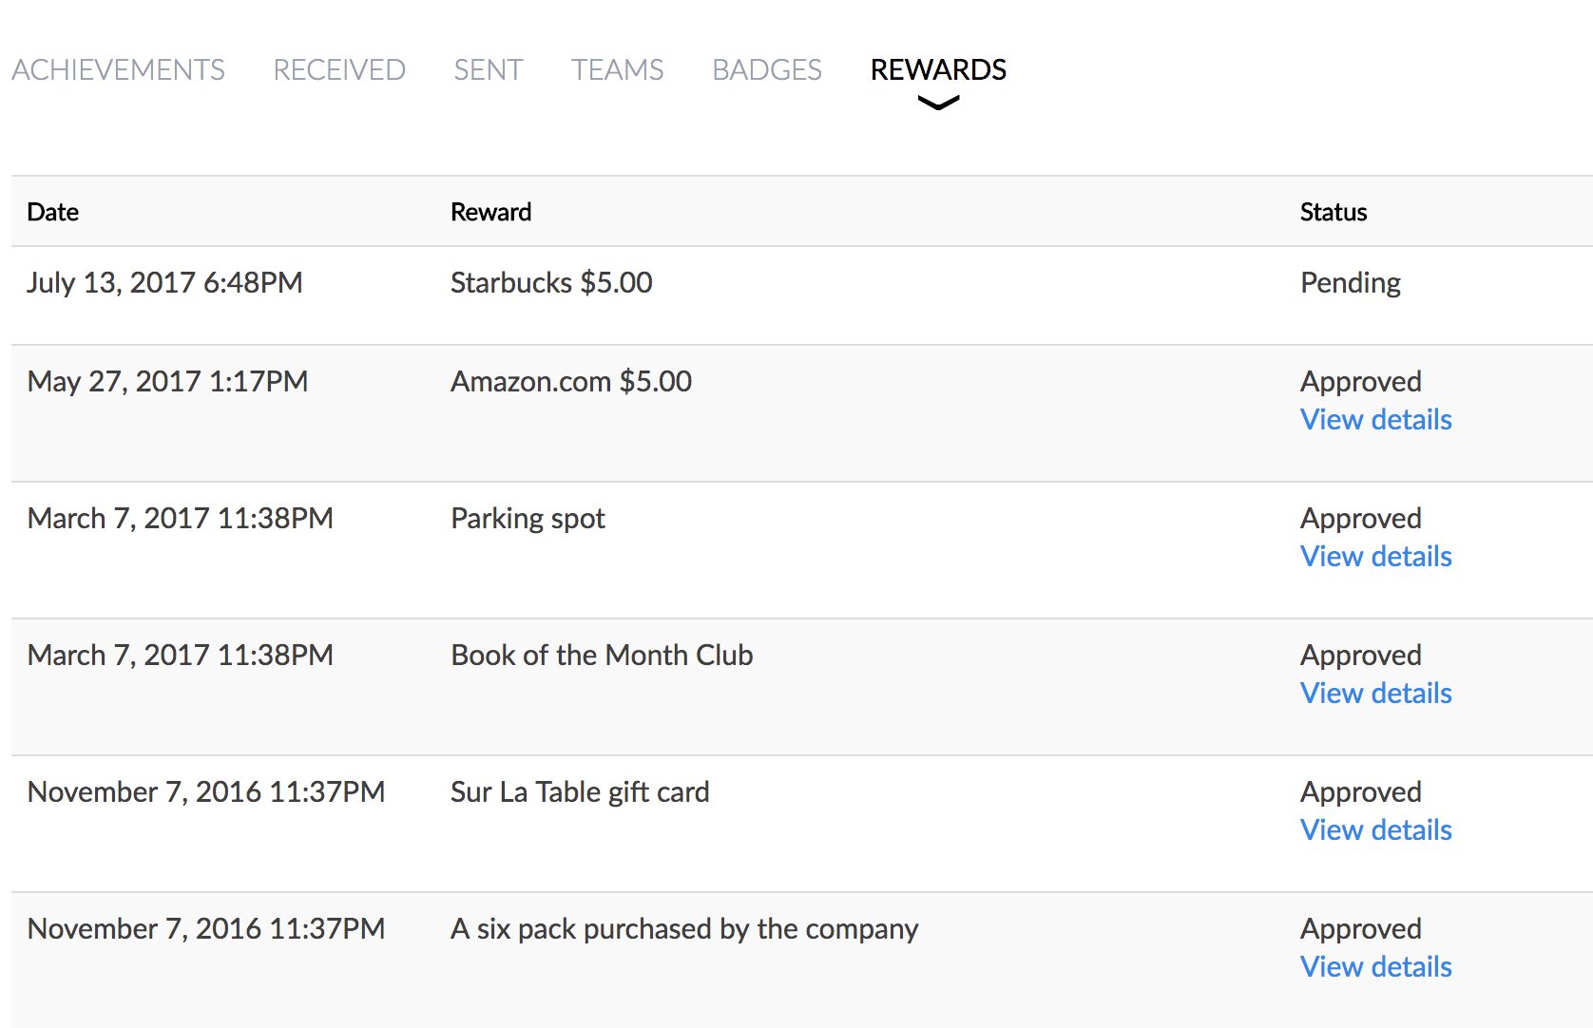Click chevron indicator under Rewards tab

tap(938, 103)
